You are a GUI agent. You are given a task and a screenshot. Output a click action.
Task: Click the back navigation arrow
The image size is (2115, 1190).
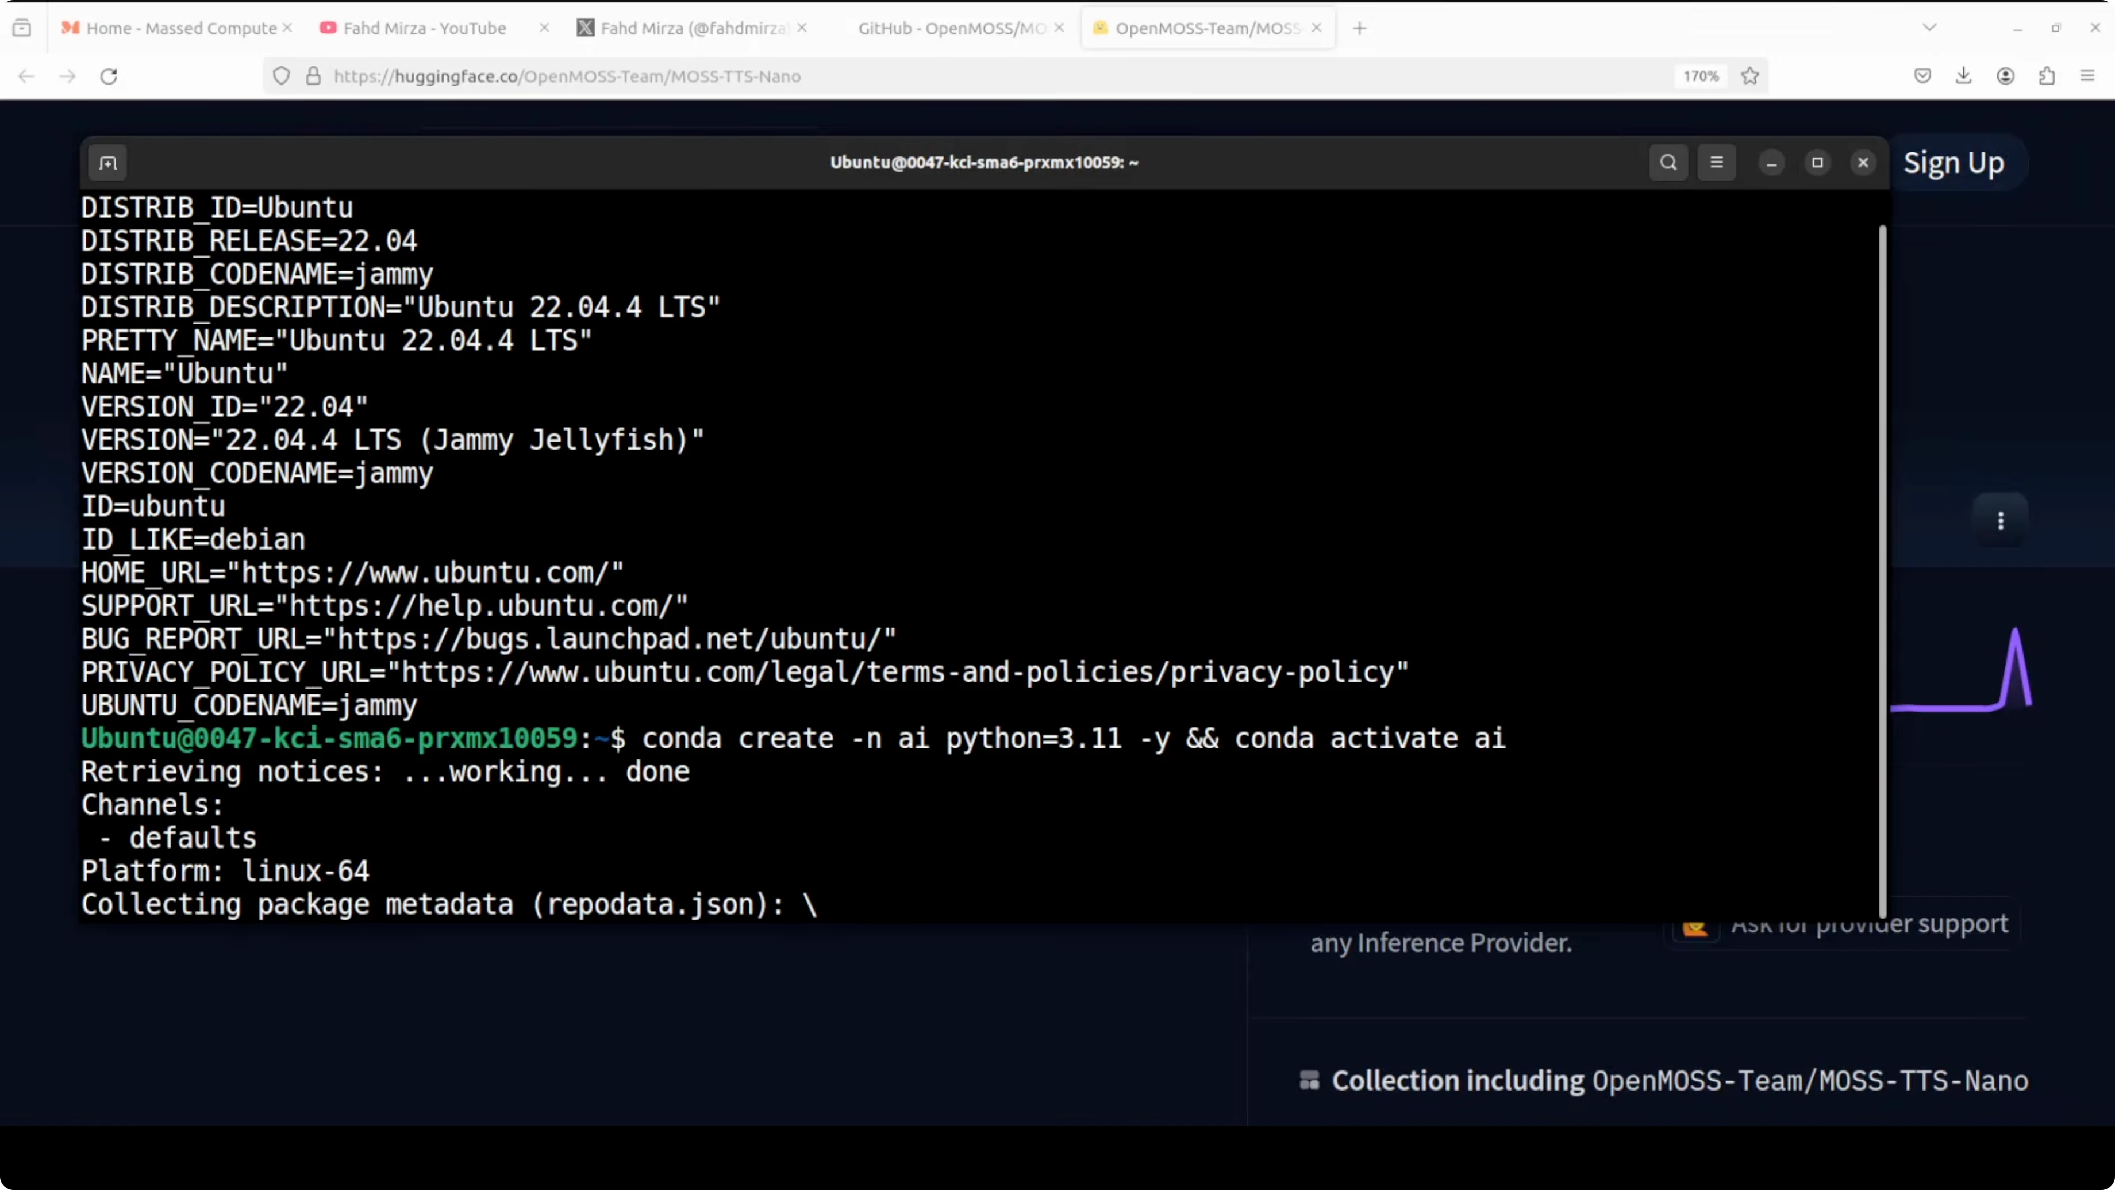(x=26, y=75)
